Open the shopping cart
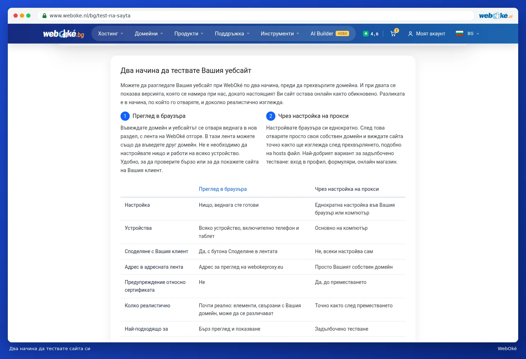This screenshot has width=526, height=359. (393, 34)
